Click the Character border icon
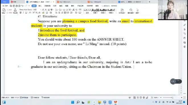 click(x=51, y=13)
